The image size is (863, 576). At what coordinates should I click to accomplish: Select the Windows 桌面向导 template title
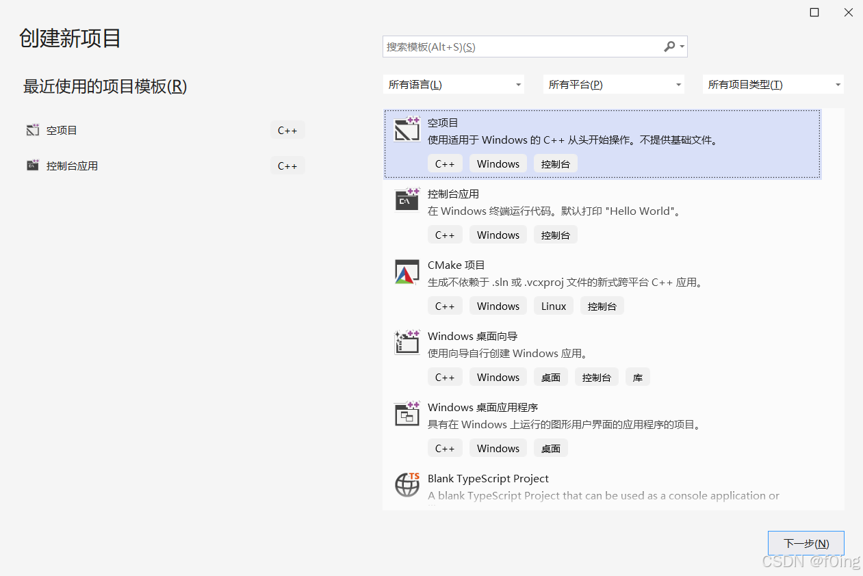[x=472, y=336]
